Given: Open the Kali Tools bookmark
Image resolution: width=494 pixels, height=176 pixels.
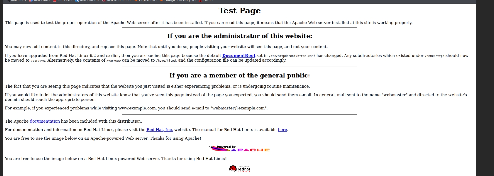Looking at the screenshot, I should point(41,1).
